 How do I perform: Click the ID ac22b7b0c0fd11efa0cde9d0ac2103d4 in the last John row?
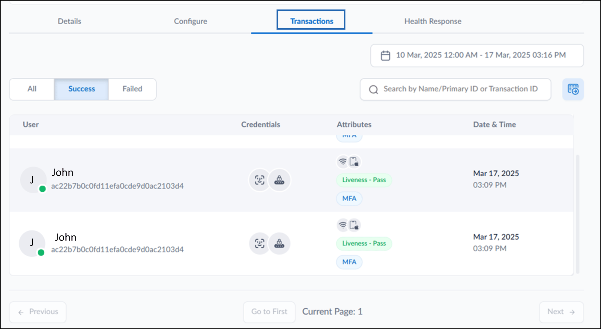click(x=117, y=250)
